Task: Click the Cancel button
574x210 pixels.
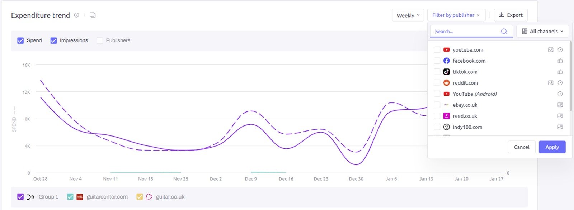Action: click(x=521, y=147)
